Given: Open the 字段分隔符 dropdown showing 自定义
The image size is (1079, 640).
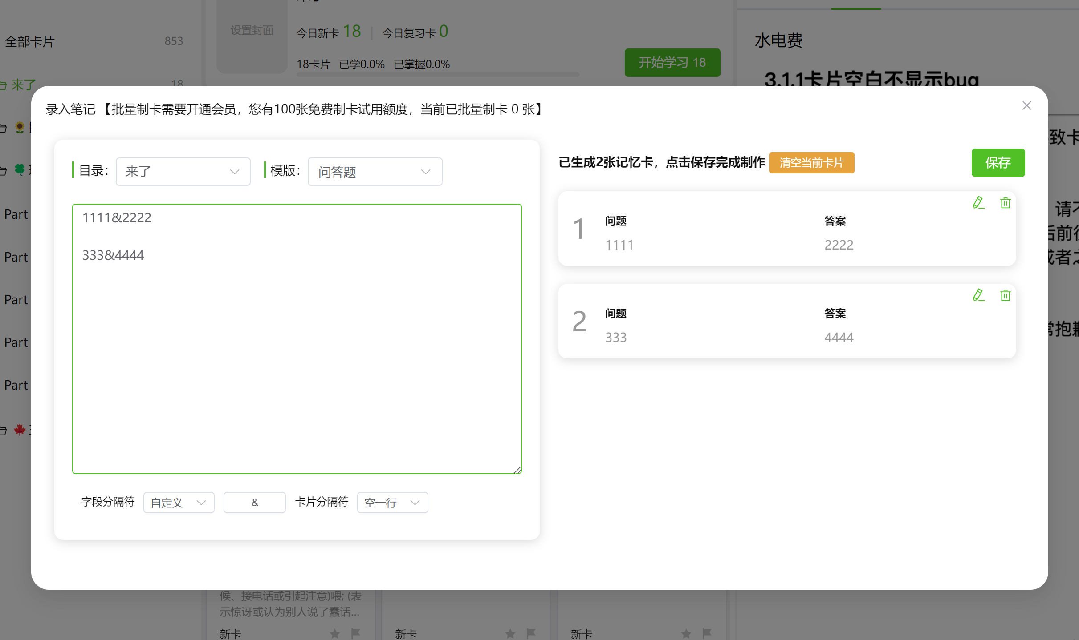Looking at the screenshot, I should coord(179,503).
